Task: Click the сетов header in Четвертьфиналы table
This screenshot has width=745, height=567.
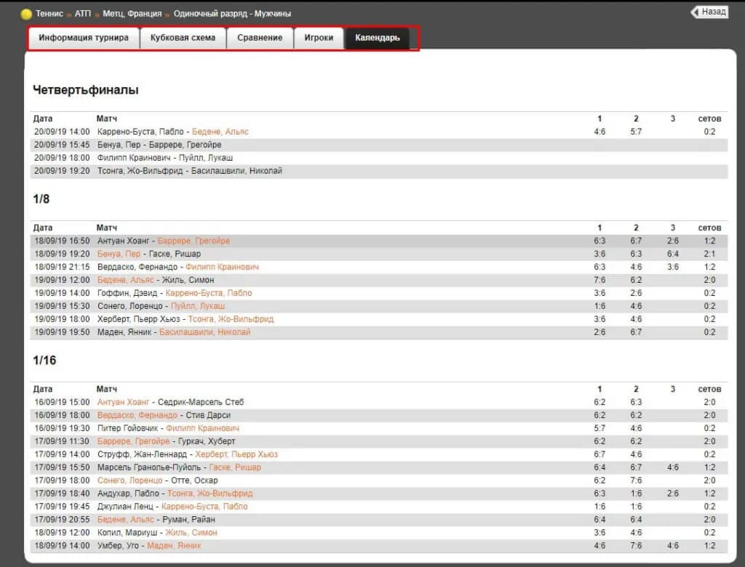Action: [x=709, y=118]
